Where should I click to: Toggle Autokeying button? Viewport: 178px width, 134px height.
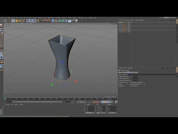pyautogui.click(x=96, y=102)
